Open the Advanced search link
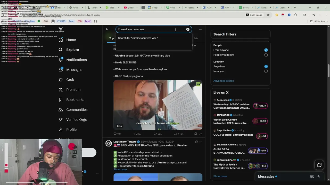This screenshot has width=330, height=185. coord(224,81)
